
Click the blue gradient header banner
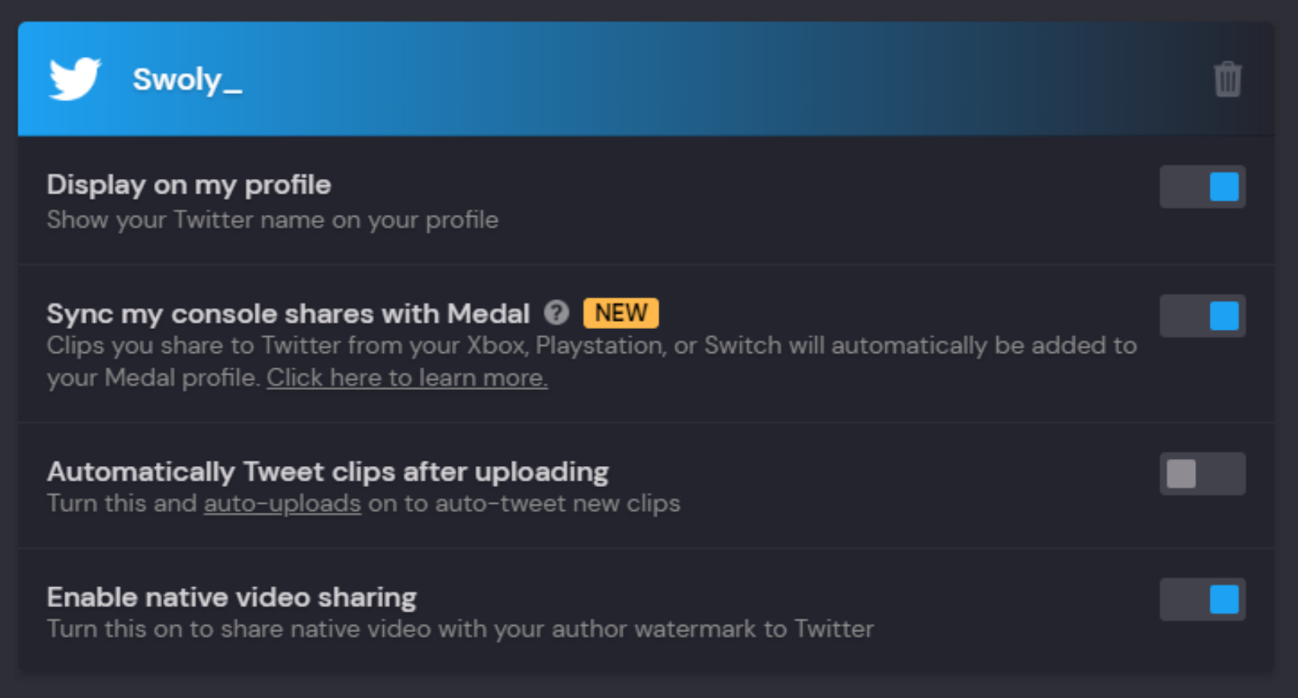642,79
